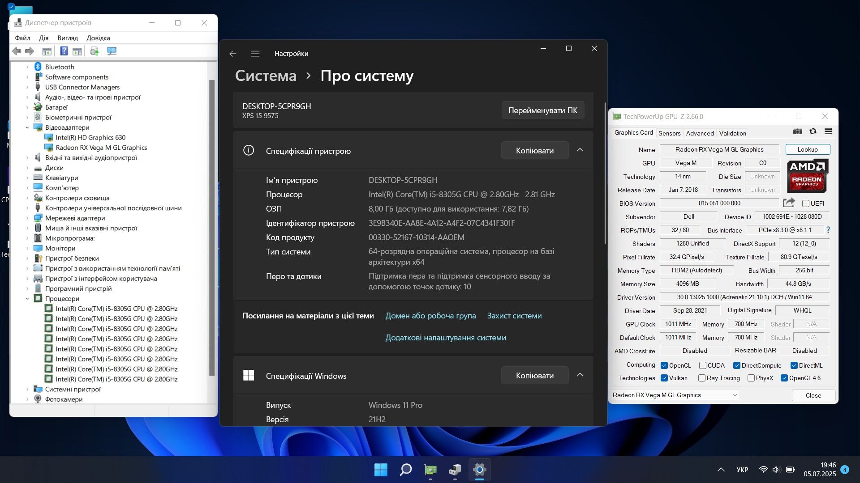Switch to the Sensors tab in GPU-Z
This screenshot has width=860, height=483.
point(669,133)
